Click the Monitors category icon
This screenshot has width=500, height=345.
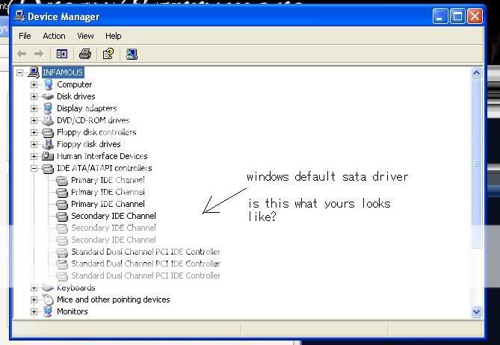(48, 311)
